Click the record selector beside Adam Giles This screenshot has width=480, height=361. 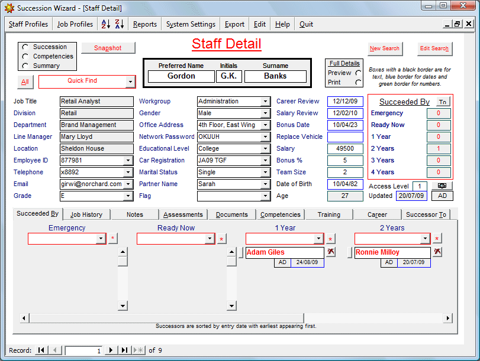click(241, 252)
